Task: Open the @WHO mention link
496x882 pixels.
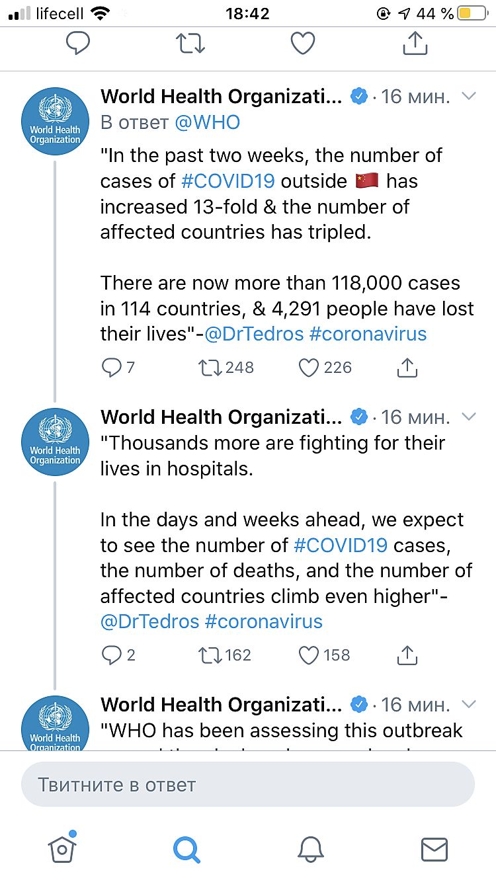Action: point(207,122)
